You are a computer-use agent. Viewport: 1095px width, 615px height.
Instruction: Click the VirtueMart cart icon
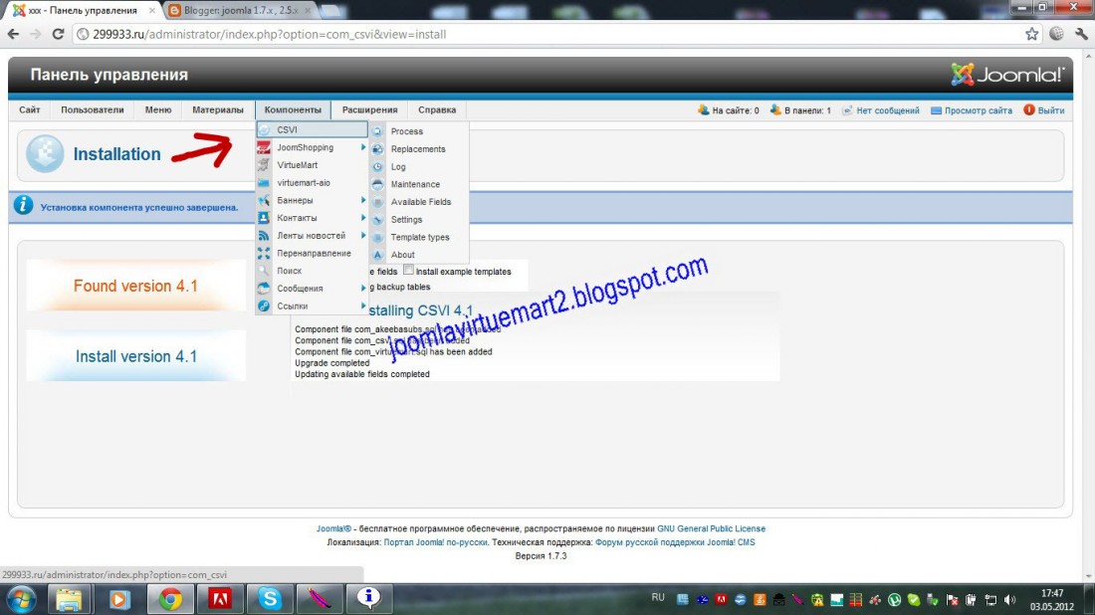pyautogui.click(x=264, y=165)
